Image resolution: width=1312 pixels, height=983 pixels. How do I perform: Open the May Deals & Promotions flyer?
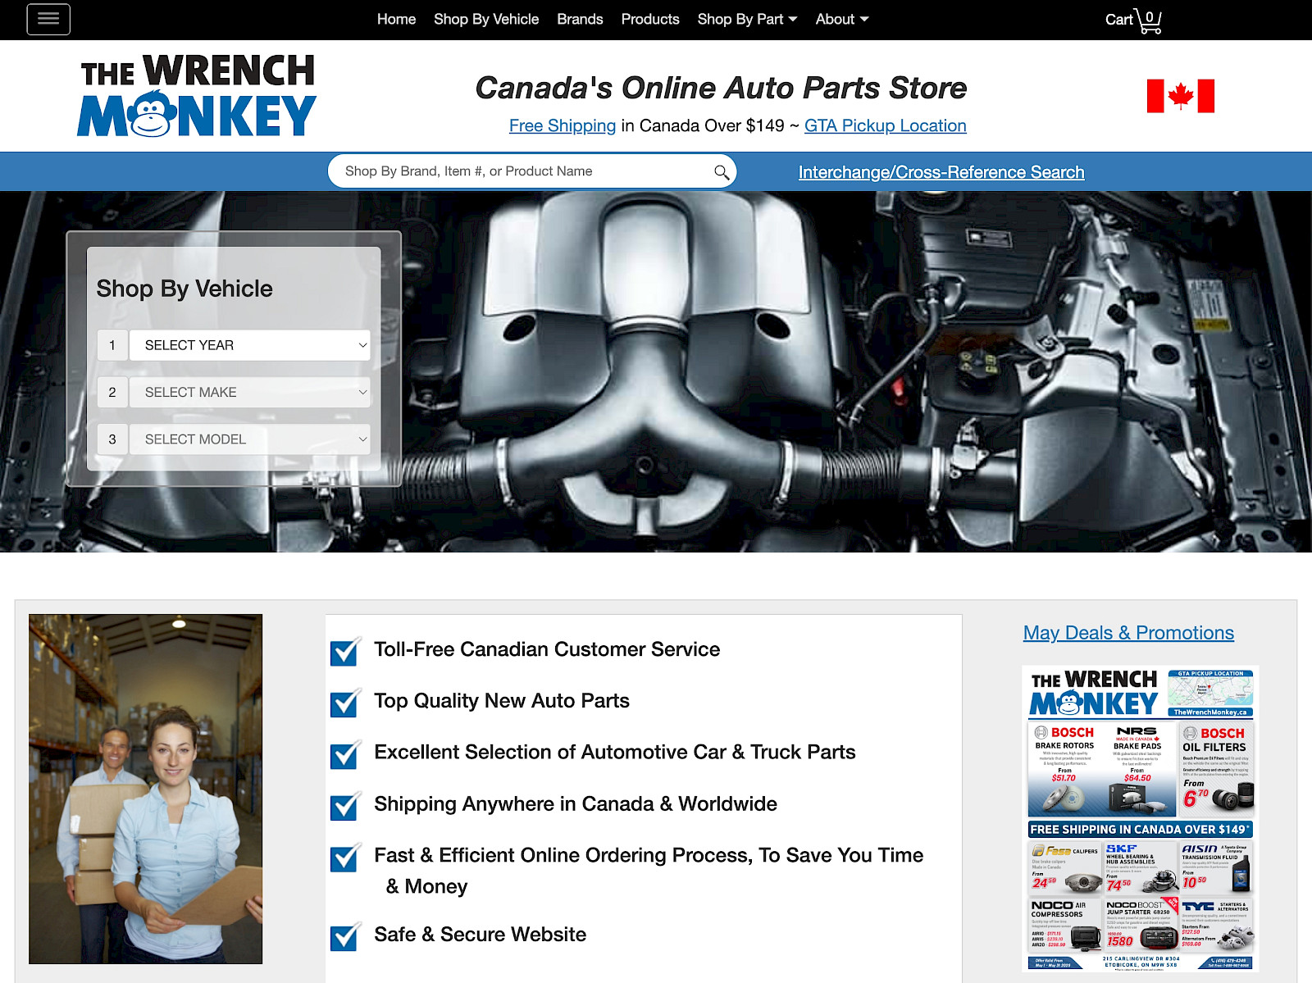click(1128, 633)
